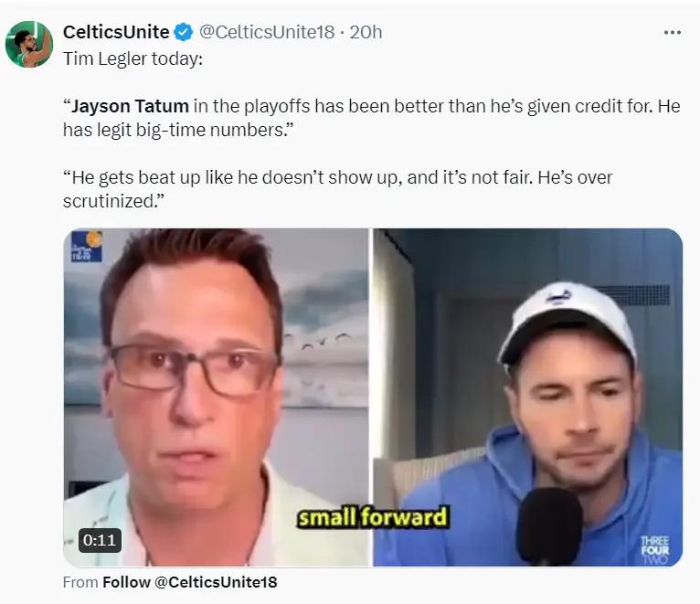Open the @CelticsUnite18 handle link
Image resolution: width=700 pixels, height=604 pixels.
267,32
